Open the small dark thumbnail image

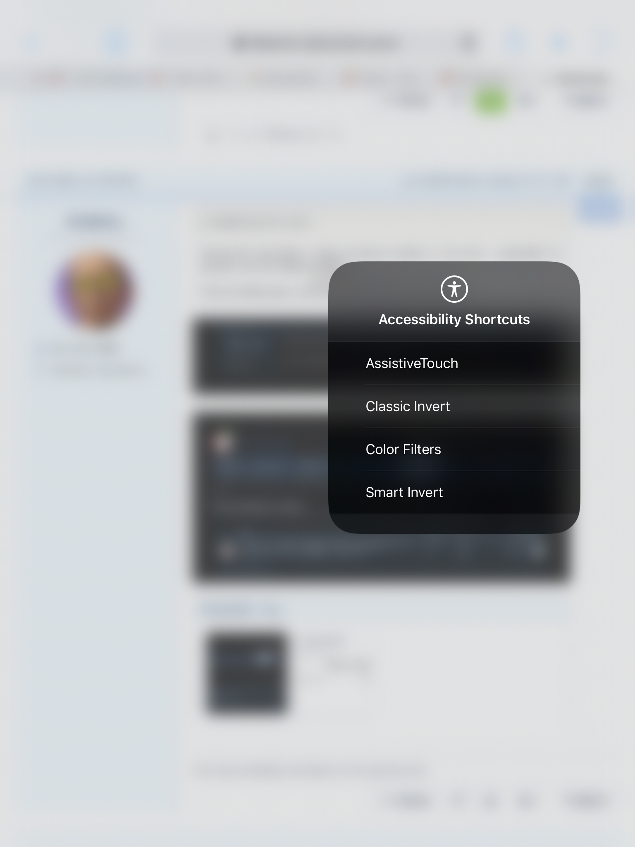[247, 673]
